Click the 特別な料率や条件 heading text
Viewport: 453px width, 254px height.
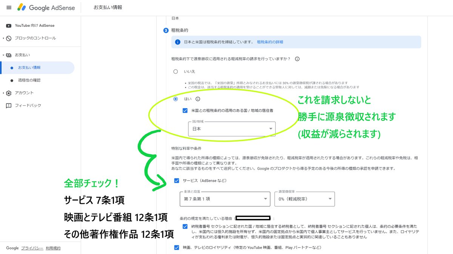(x=186, y=148)
